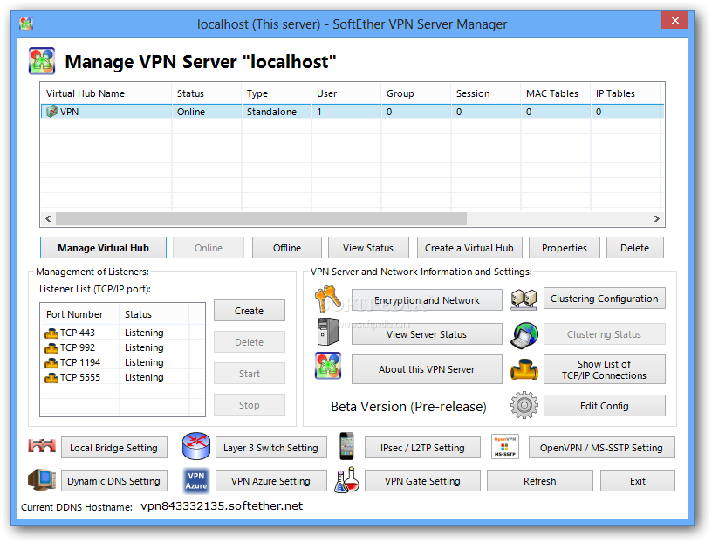Screen dimensions: 712x543
Task: Open Manage Virtual Hub
Action: click(x=103, y=248)
